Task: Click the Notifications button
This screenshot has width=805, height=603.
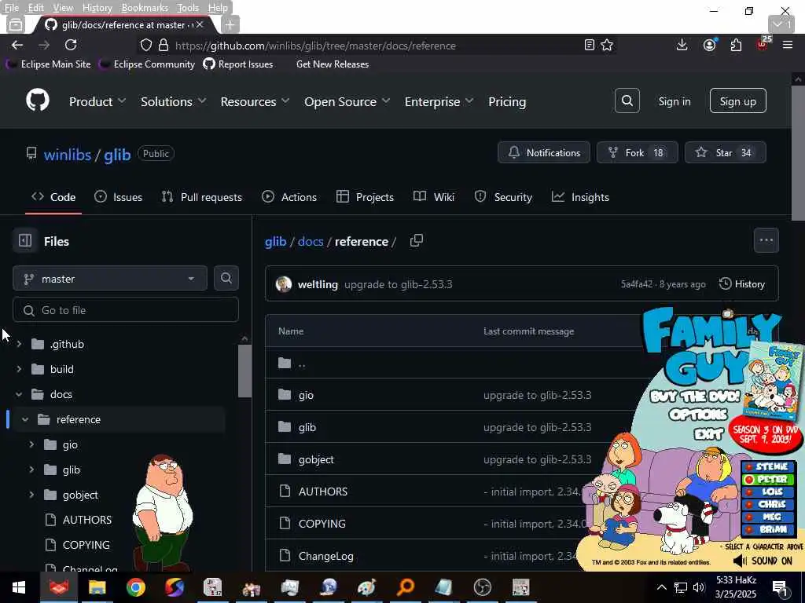Action: 544,152
